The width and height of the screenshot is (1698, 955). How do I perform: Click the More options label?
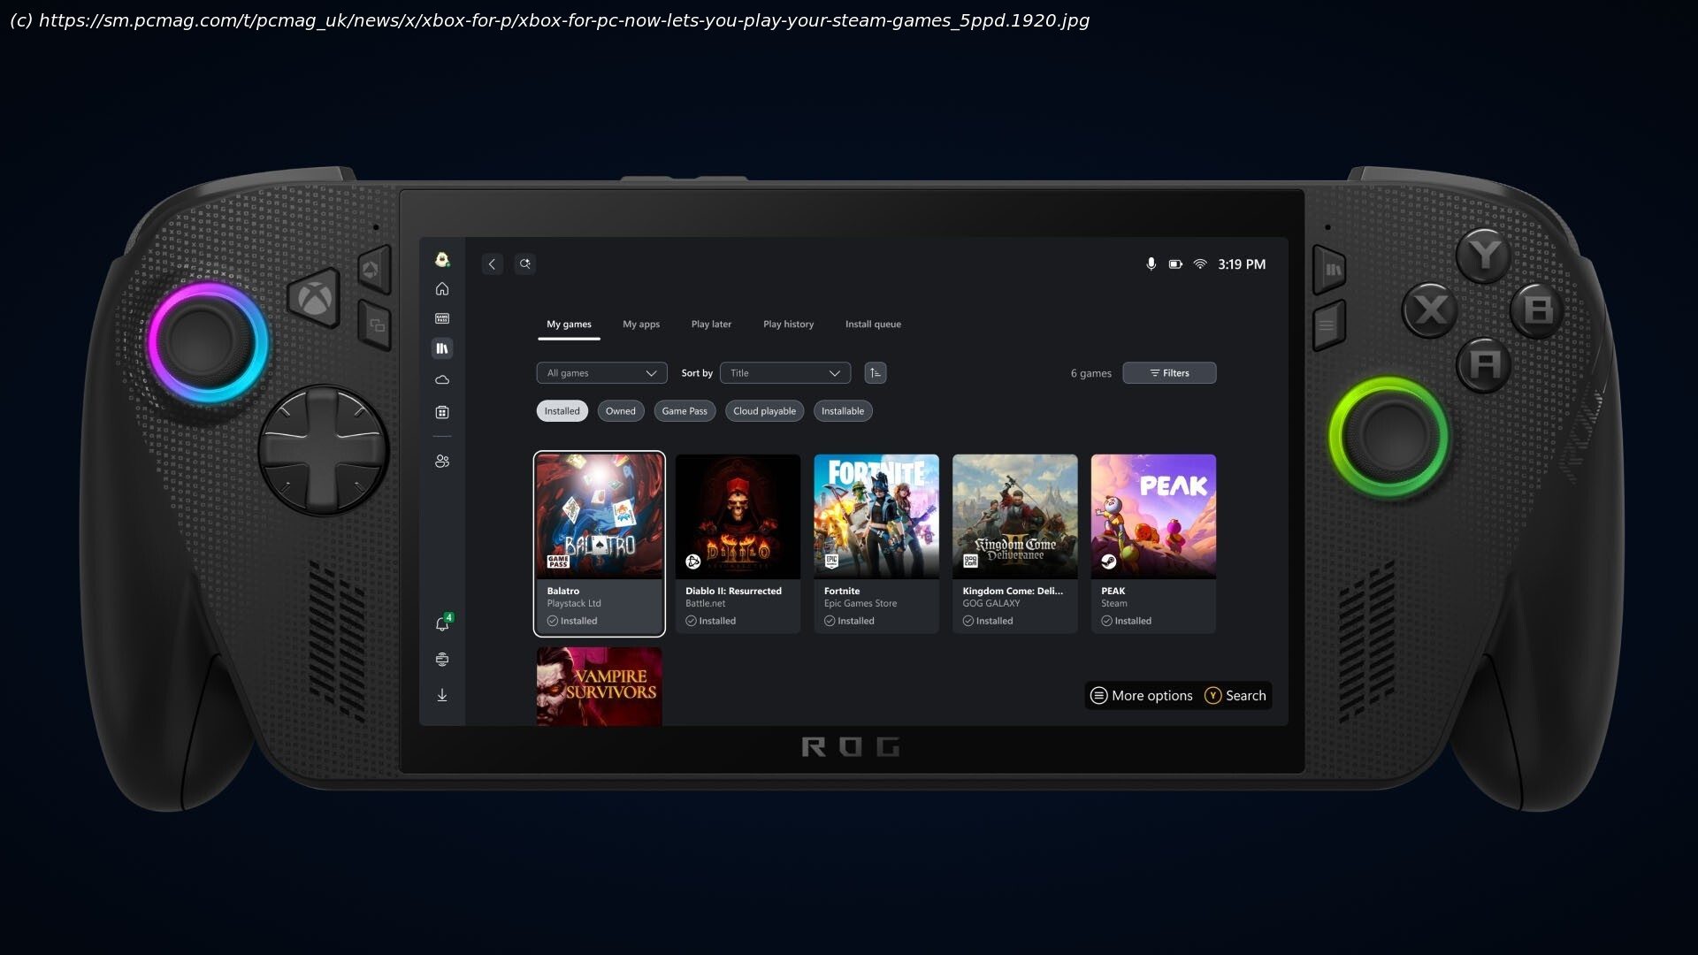coord(1152,696)
